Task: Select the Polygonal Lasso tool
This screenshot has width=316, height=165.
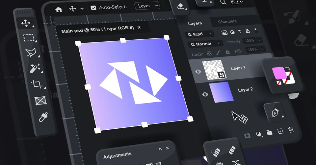Action: (31, 52)
